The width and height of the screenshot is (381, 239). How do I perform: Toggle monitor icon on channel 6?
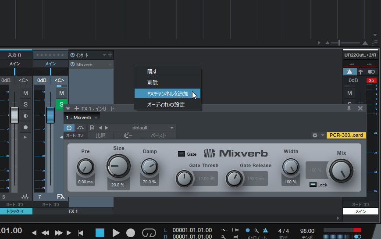[x=25, y=116]
